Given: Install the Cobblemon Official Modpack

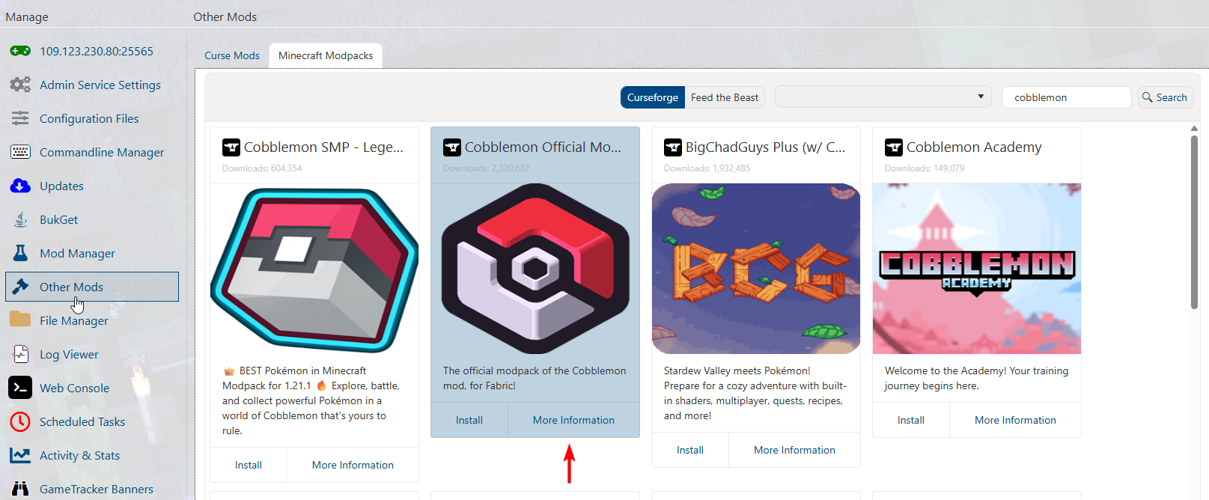Looking at the screenshot, I should click(x=469, y=420).
